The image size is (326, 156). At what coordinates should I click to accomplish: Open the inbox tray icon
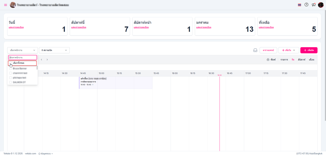tap(255, 50)
